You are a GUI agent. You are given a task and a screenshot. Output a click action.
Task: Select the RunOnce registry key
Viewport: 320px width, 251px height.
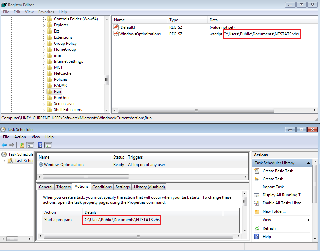62,98
